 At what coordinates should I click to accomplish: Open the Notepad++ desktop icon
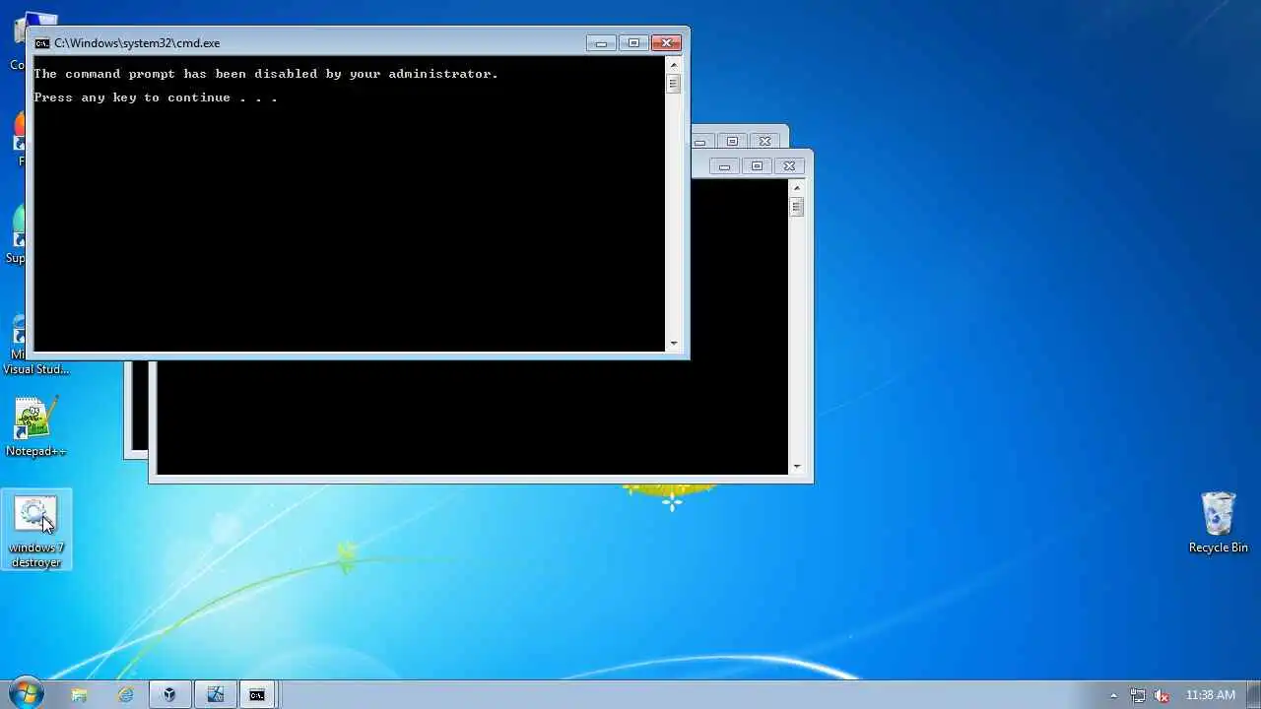click(36, 427)
